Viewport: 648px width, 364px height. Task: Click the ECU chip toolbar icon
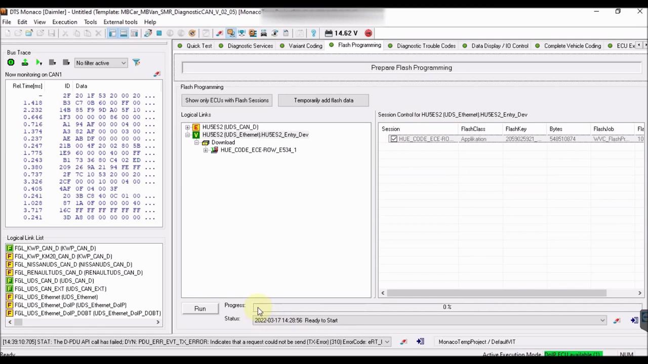pyautogui.click(x=253, y=33)
